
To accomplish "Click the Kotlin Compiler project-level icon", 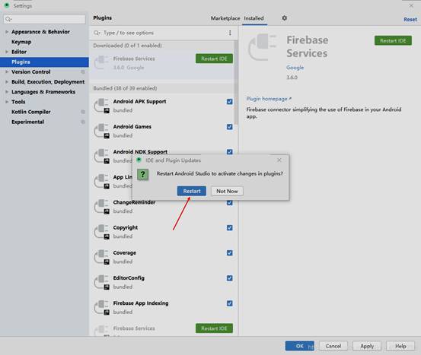I will (83, 112).
